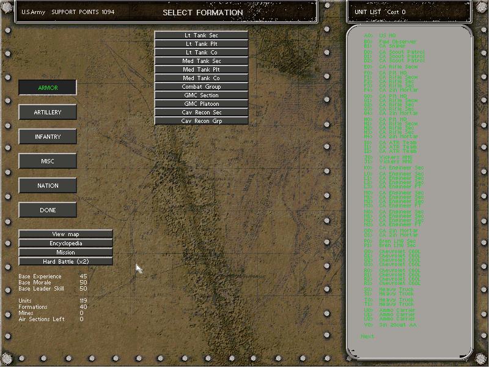Click Next in the unit list
The height and width of the screenshot is (367, 489).
pos(367,336)
